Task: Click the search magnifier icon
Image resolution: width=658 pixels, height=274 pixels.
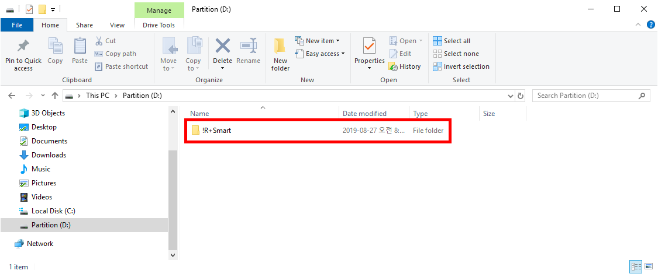Action: (x=642, y=96)
